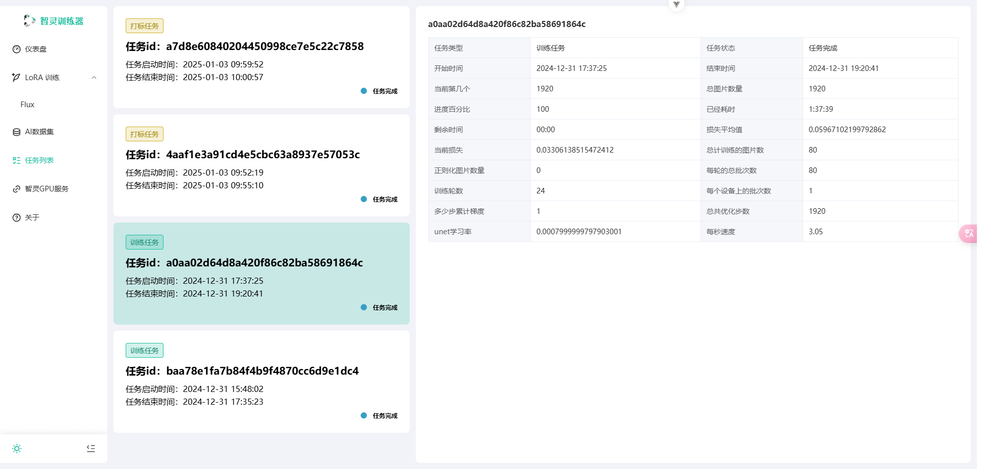Click the 总图片数量 value 1920
Viewport: 981px width, 469px height.
(x=817, y=89)
